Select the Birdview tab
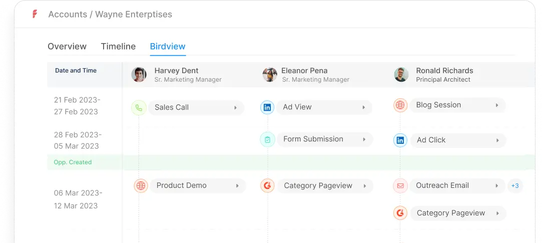The width and height of the screenshot is (542, 243). tap(168, 47)
